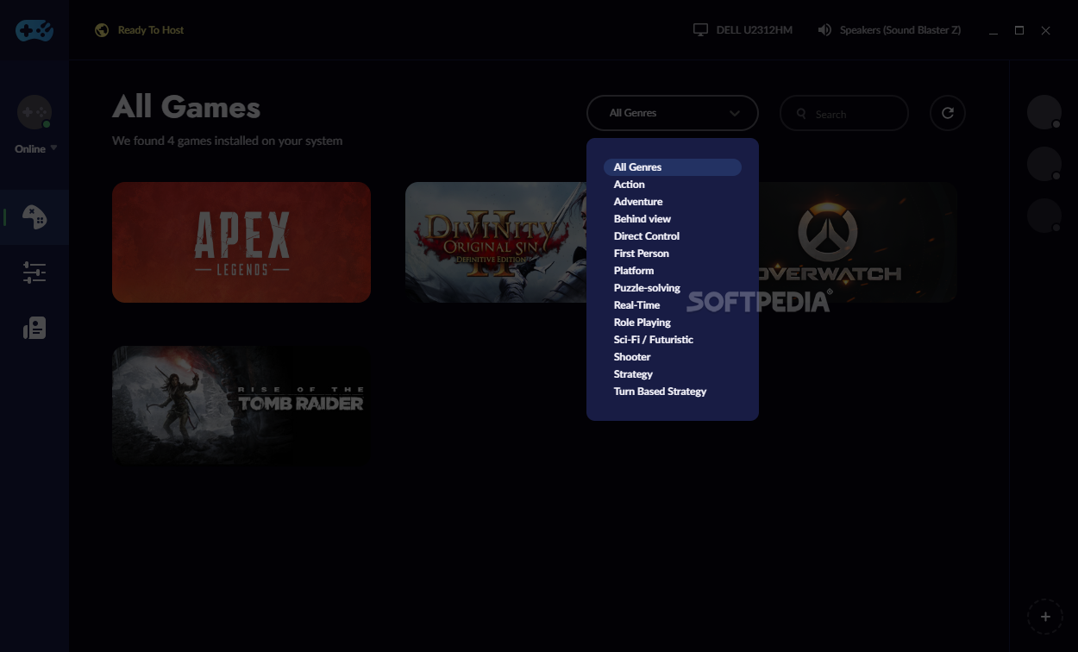Close the application window

[1045, 30]
